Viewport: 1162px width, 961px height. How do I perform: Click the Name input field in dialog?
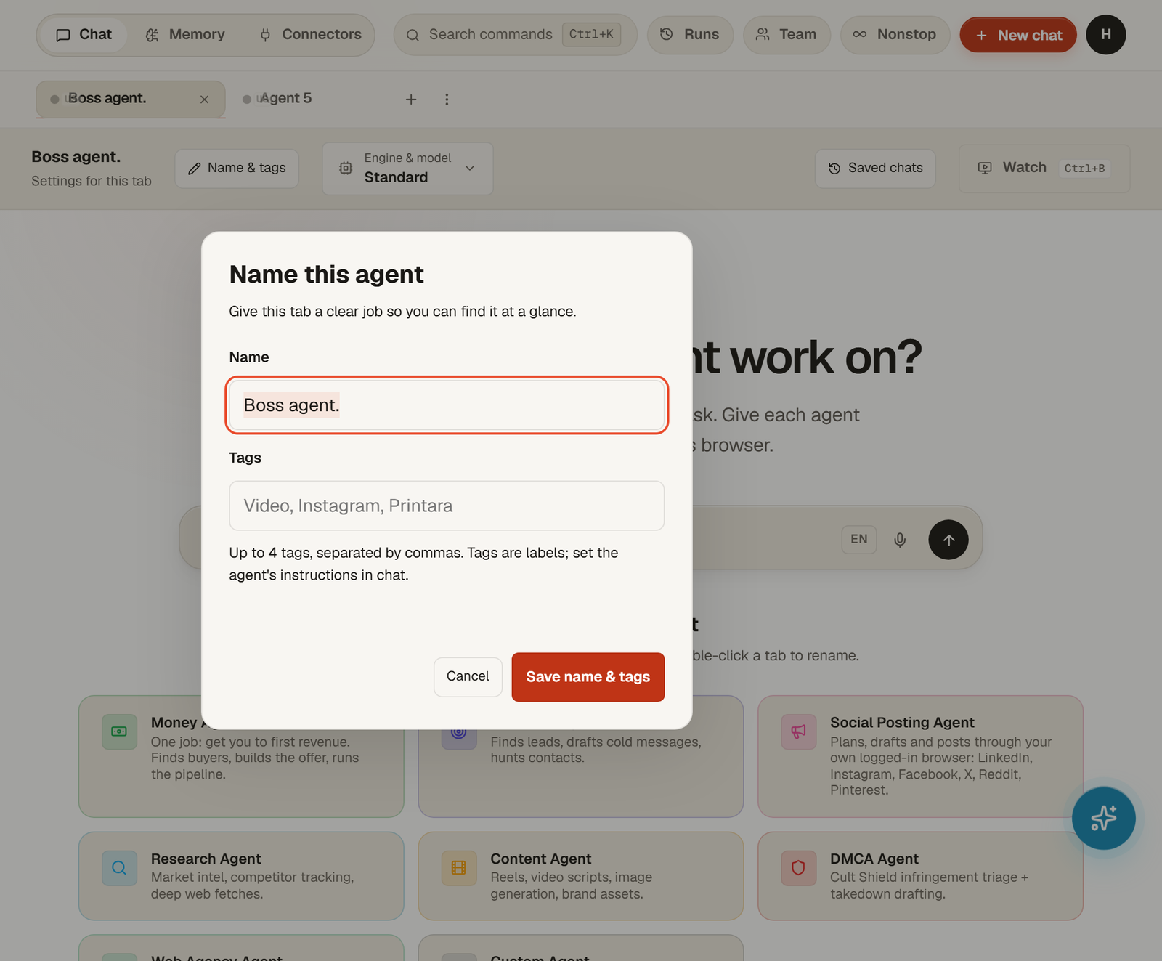pos(447,405)
